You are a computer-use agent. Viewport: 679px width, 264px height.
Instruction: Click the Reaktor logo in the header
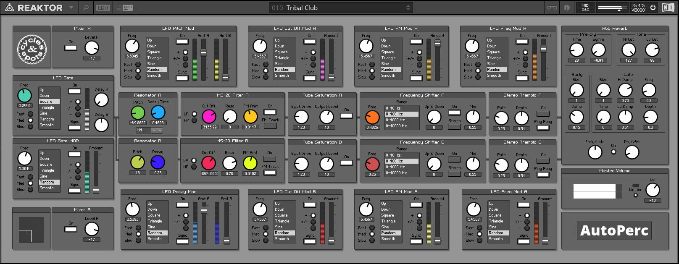tap(34, 8)
